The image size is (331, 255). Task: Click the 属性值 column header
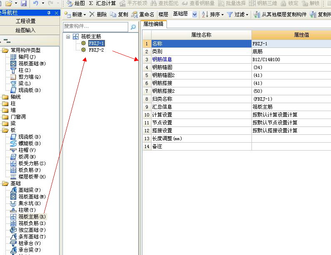pyautogui.click(x=291, y=35)
